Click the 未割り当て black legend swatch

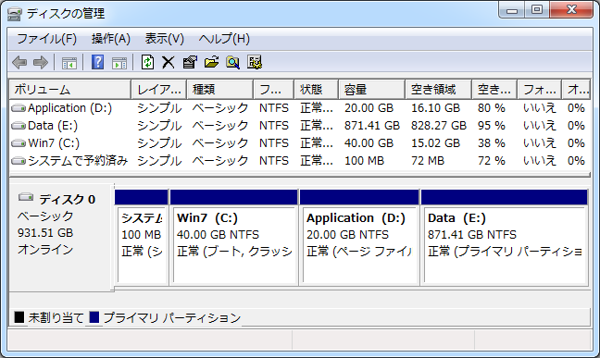pyautogui.click(x=19, y=317)
